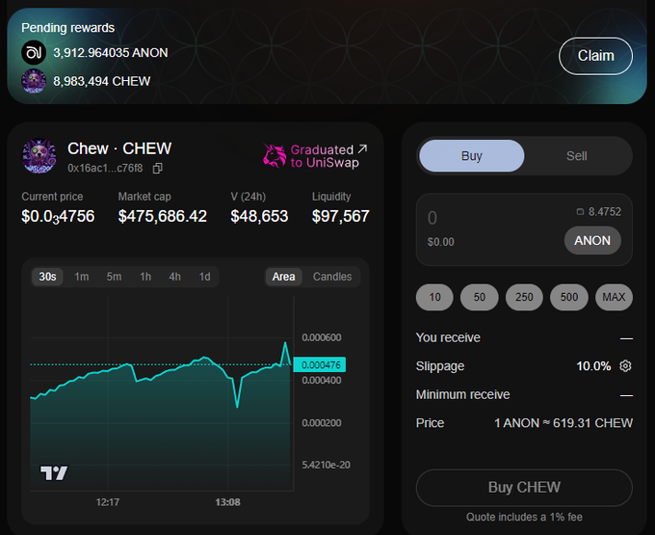Select the 30s chart interval
The image size is (655, 535).
pyautogui.click(x=47, y=277)
